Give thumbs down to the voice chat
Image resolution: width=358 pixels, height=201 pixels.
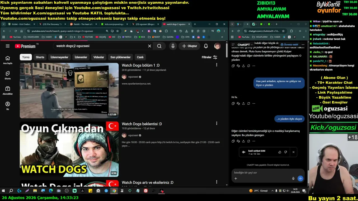(x=286, y=152)
